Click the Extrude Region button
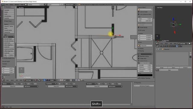 [x=9, y=39]
